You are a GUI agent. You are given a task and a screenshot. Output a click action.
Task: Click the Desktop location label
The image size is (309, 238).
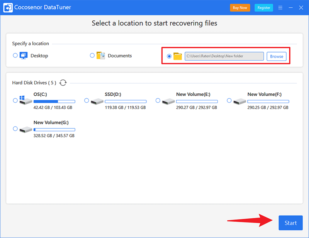click(39, 56)
